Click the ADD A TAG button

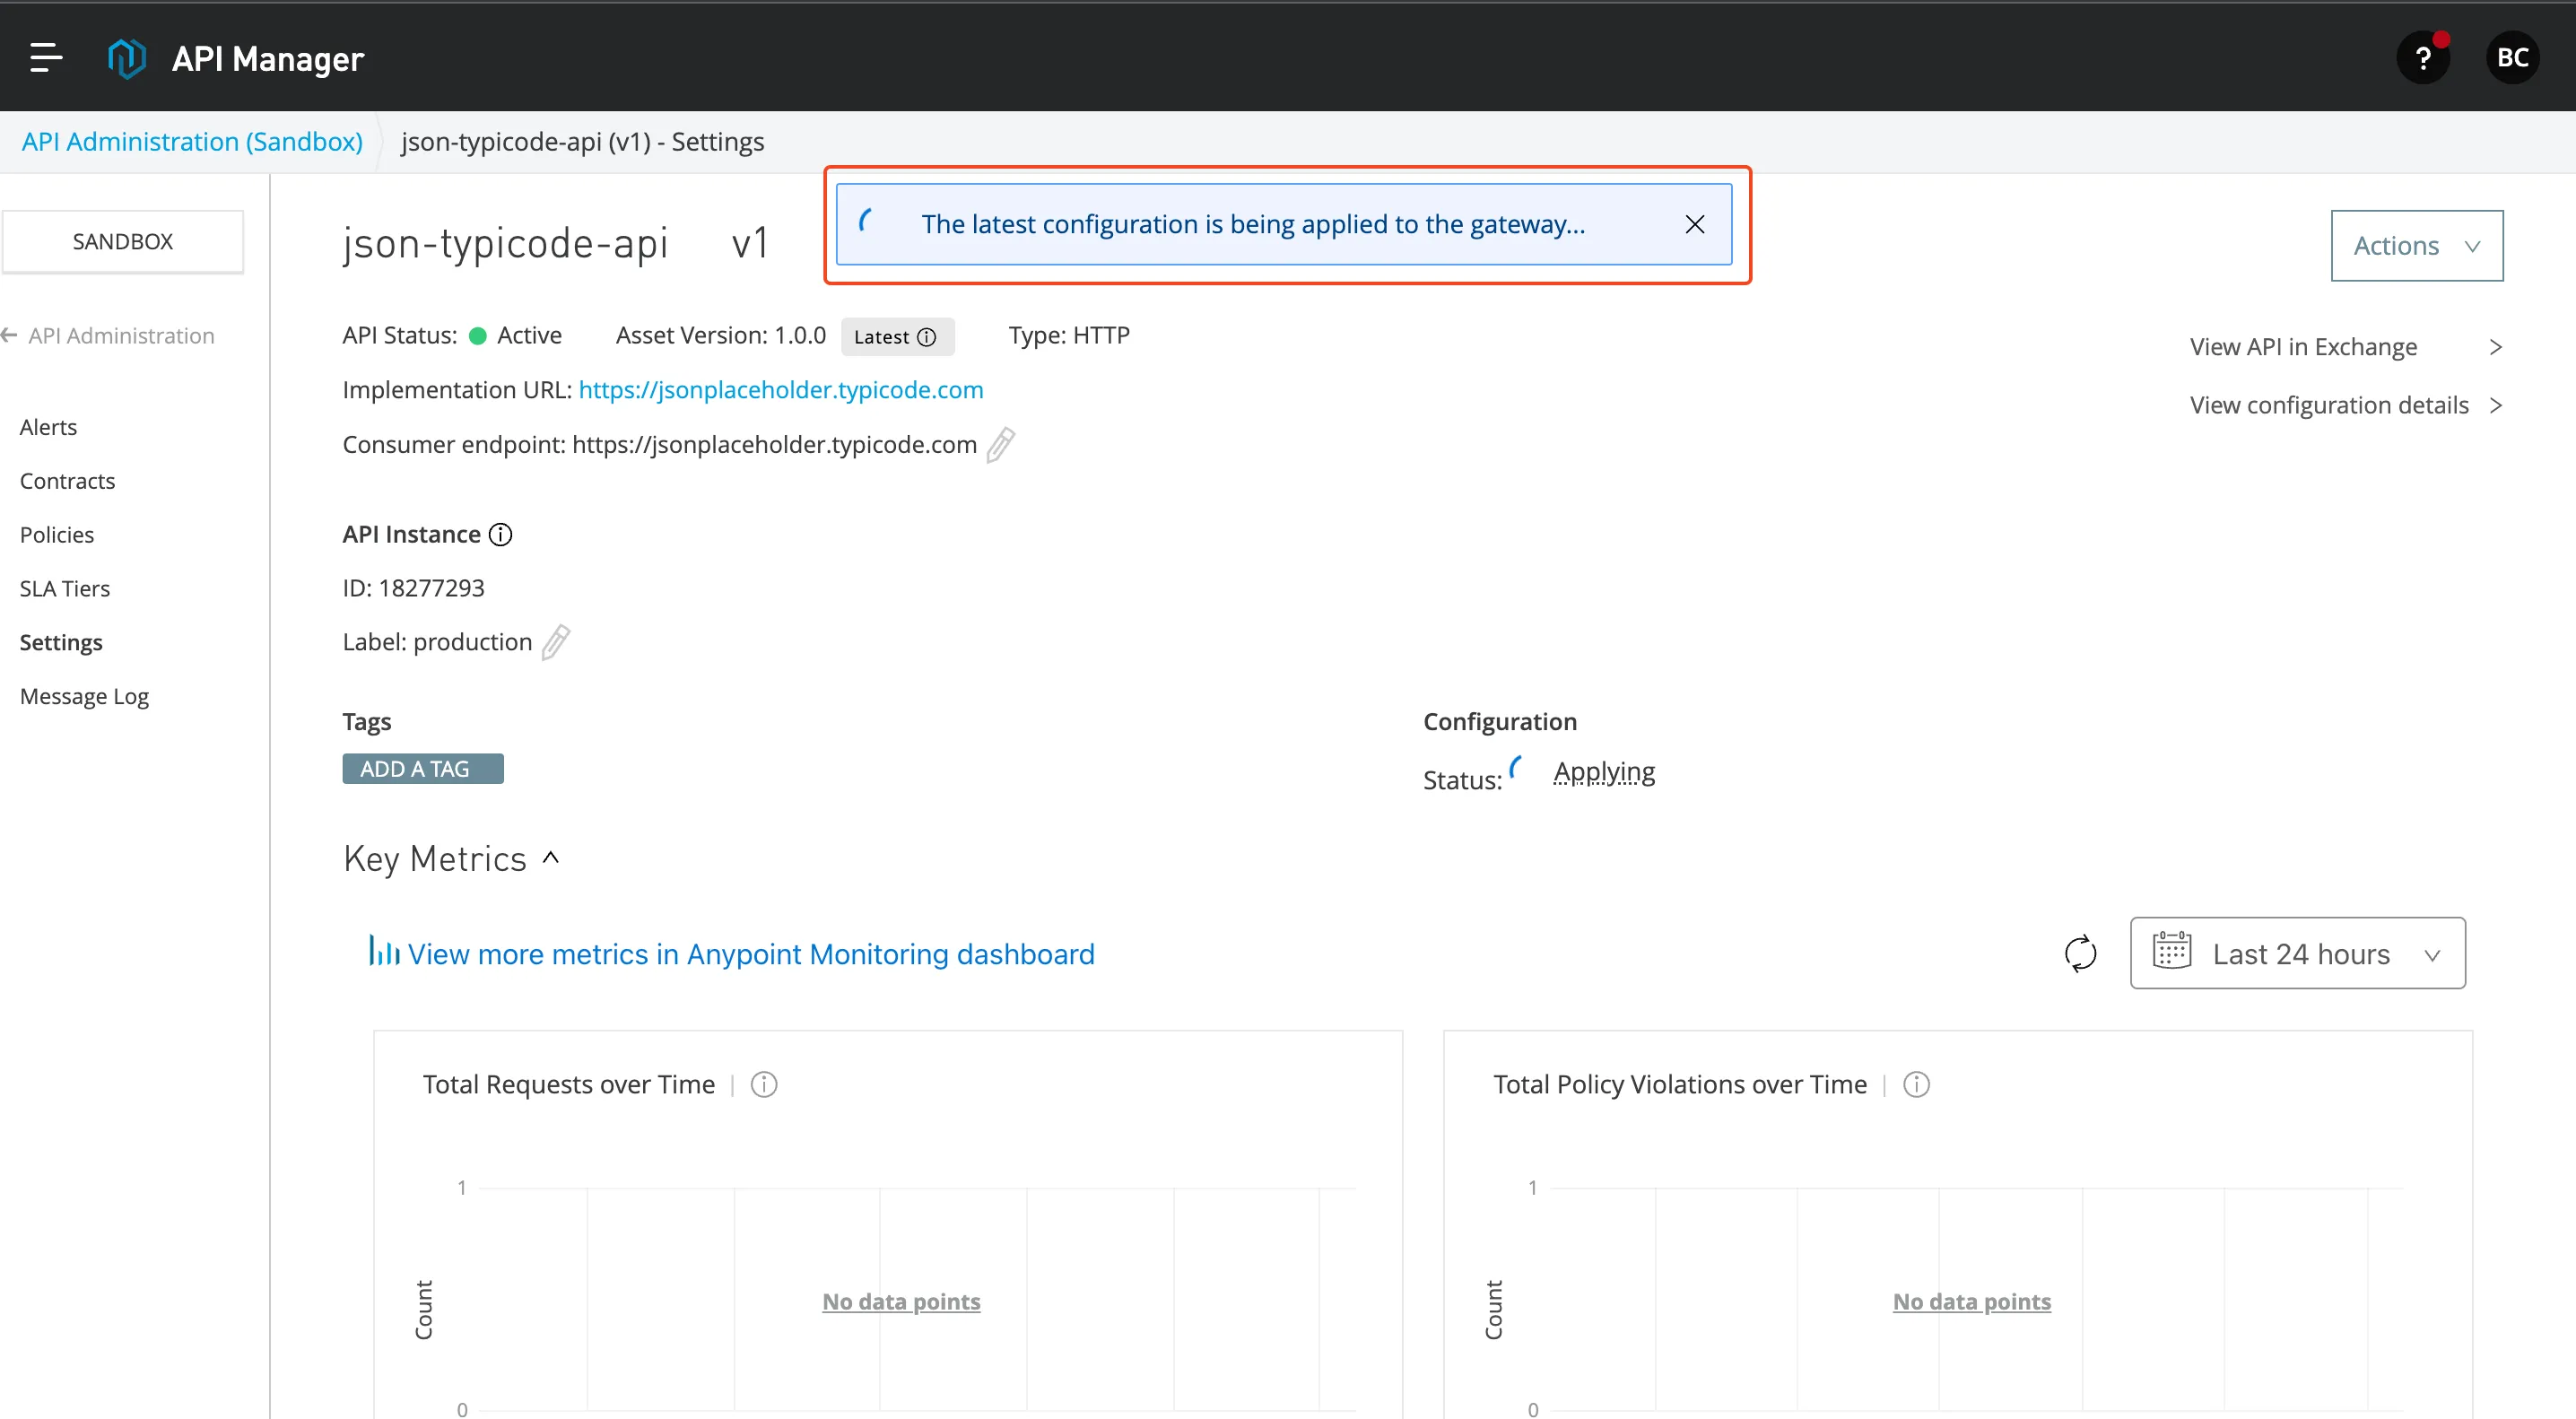pyautogui.click(x=423, y=769)
